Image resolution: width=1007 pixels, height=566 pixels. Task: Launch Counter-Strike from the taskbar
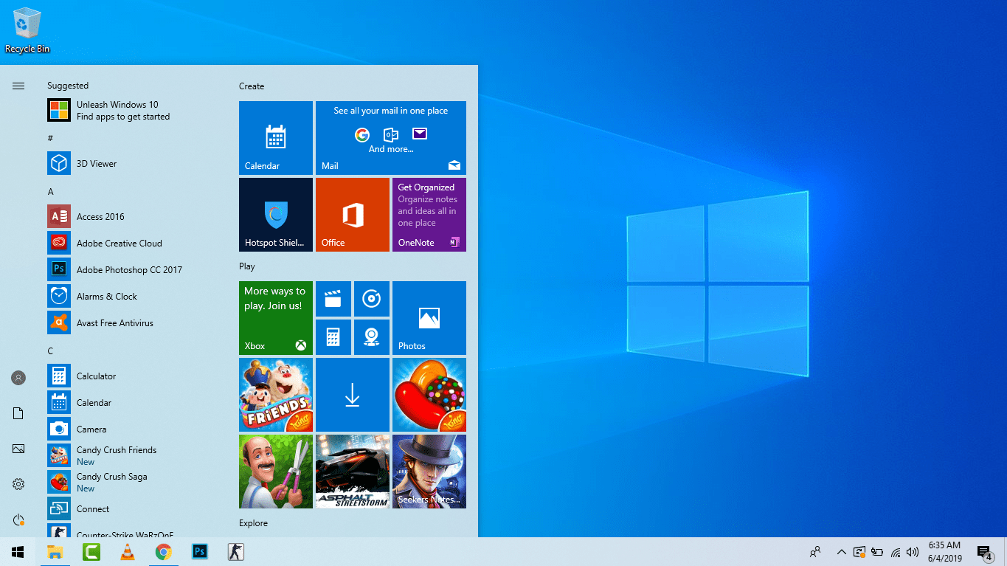(x=235, y=552)
